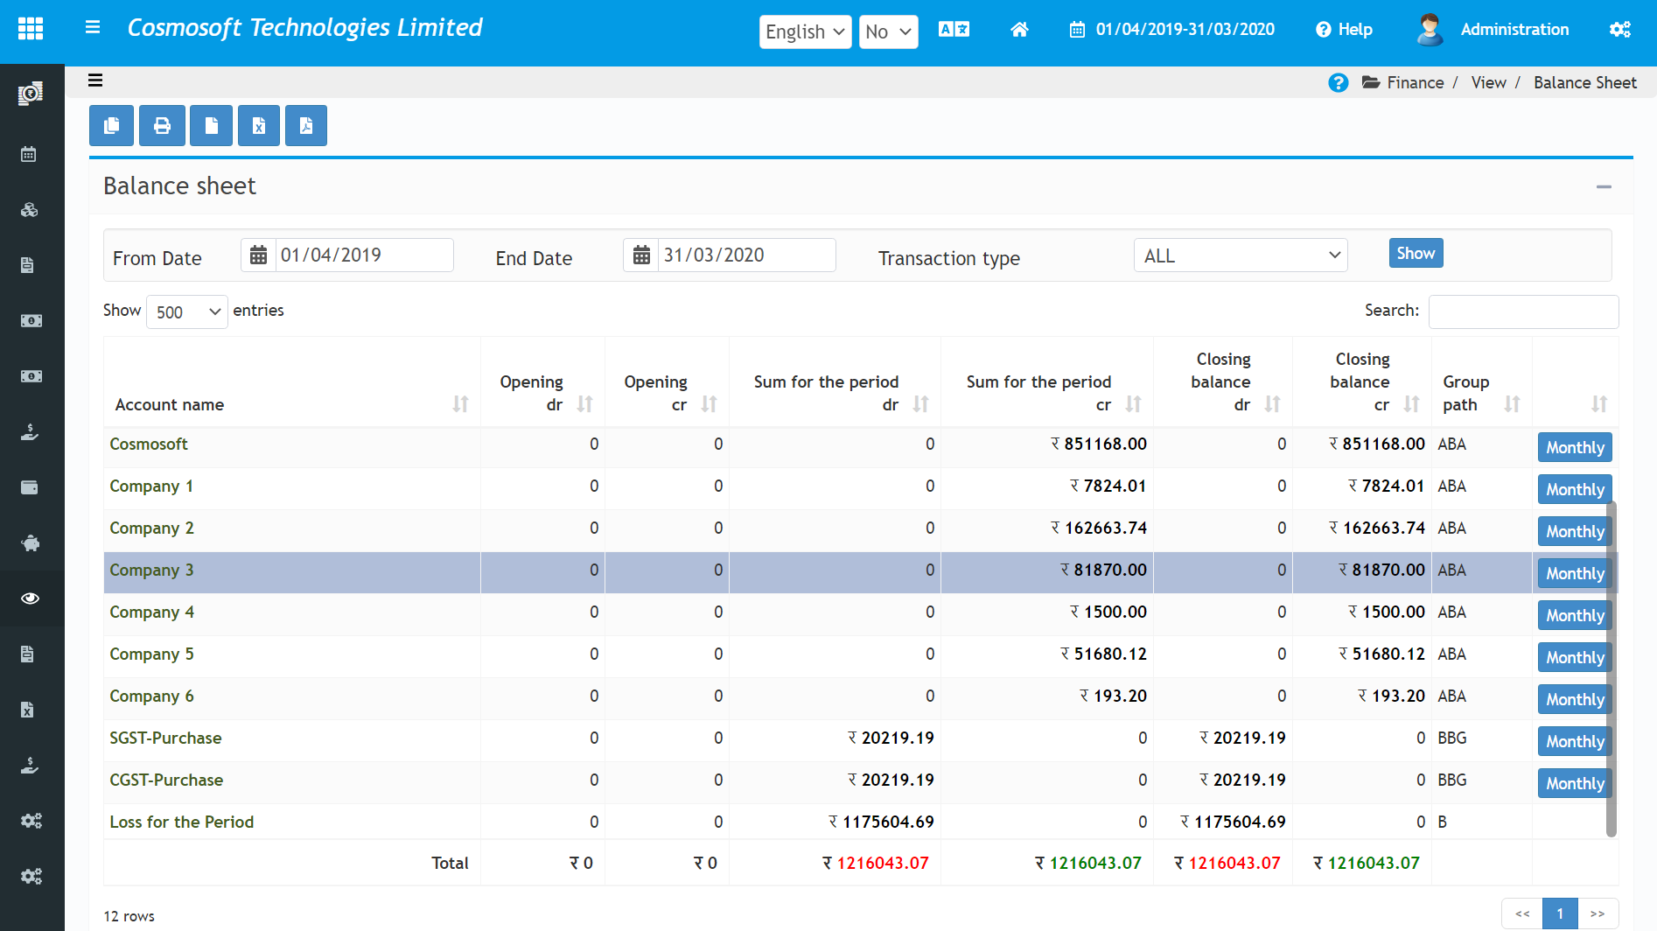
Task: Toggle the sidebar hamburger menu
Action: [x=92, y=28]
